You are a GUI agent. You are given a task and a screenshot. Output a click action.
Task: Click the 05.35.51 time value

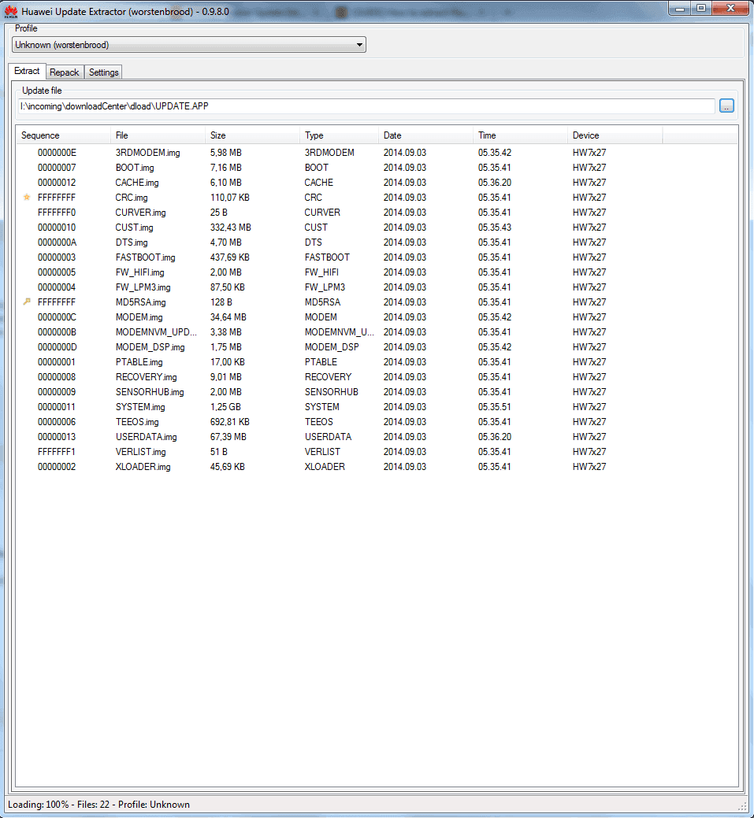point(495,407)
